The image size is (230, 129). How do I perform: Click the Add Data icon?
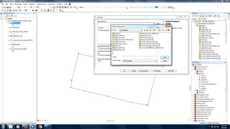tap(31, 7)
